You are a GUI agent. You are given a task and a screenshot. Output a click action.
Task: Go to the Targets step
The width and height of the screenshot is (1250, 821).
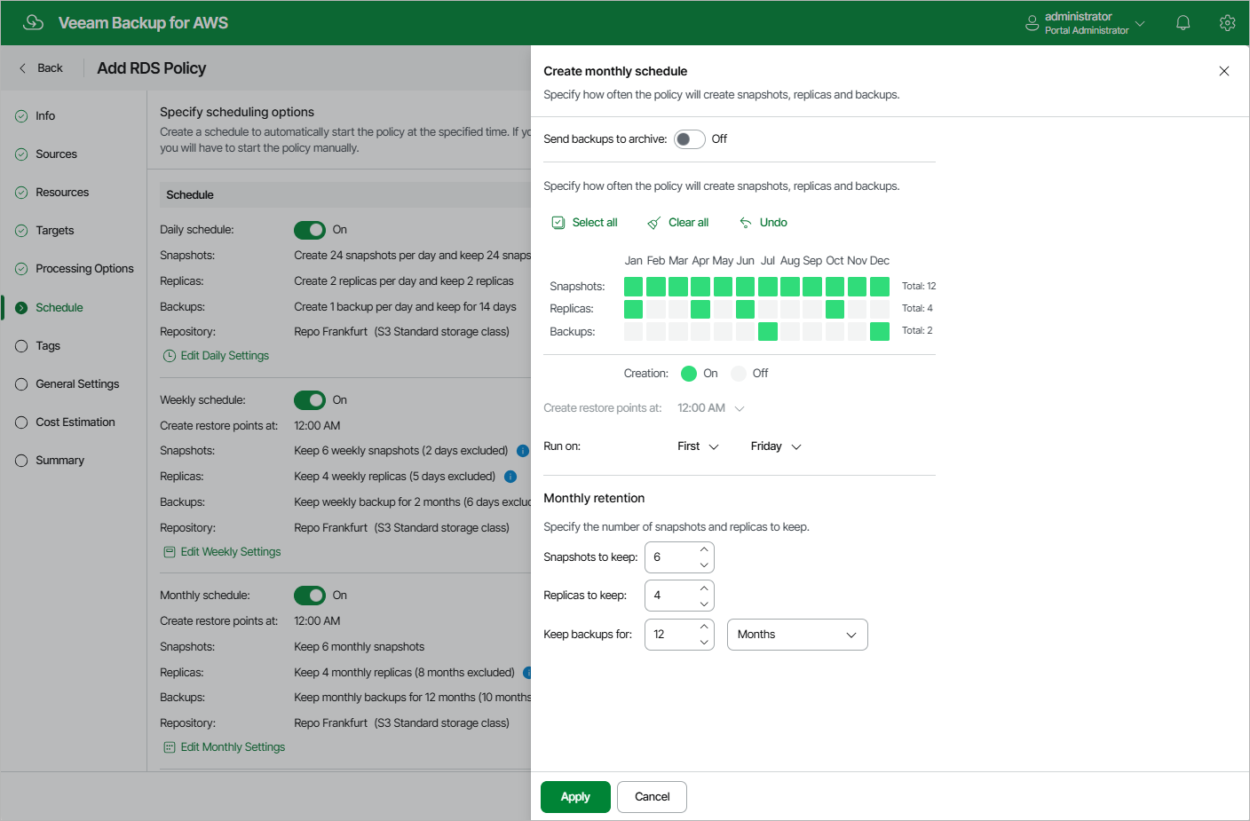point(55,231)
